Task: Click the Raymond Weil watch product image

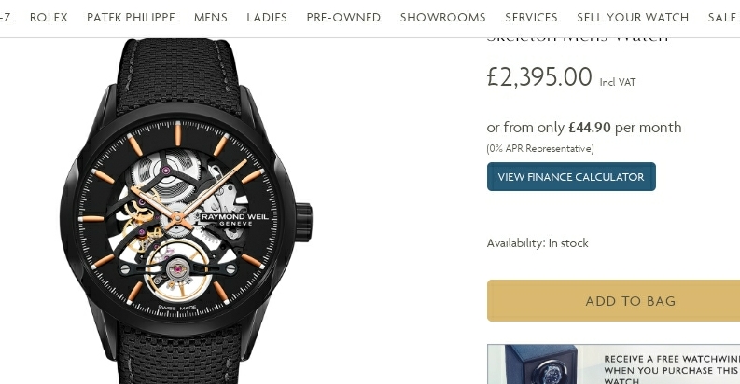Action: pos(186,211)
